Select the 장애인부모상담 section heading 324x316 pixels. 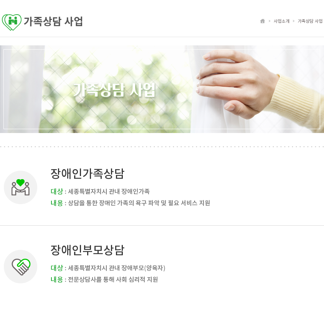[88, 250]
